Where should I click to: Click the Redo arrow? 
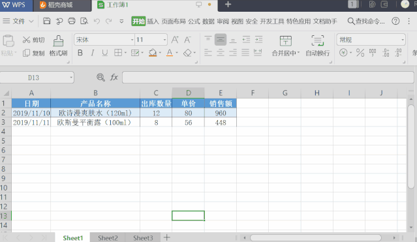tap(109, 21)
